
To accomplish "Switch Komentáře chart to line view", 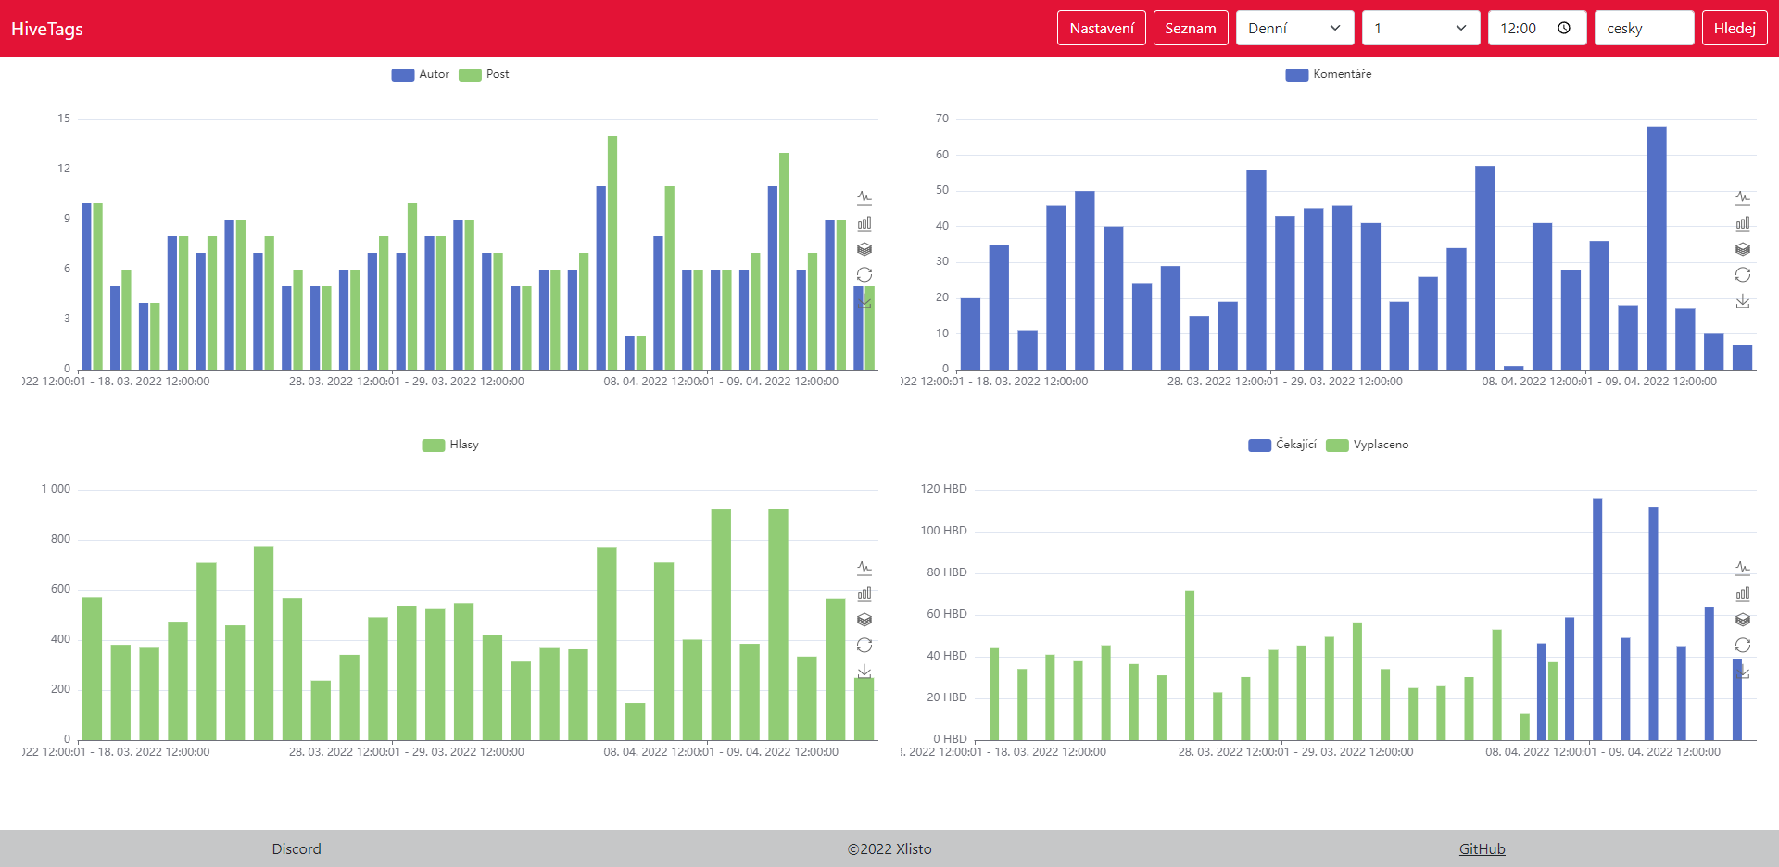I will coord(1743,197).
